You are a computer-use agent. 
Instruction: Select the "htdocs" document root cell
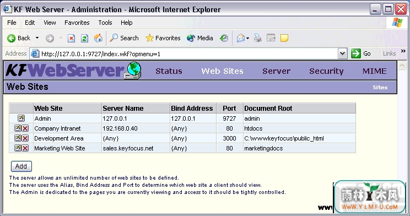(299, 128)
